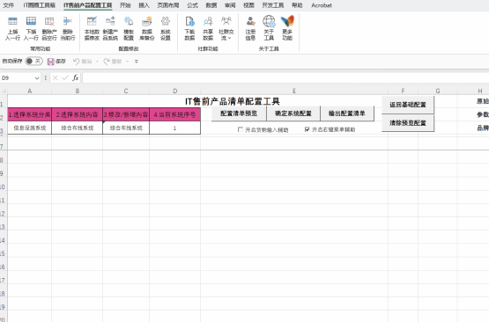Select the cell containing 信息设施系统

click(x=30, y=128)
